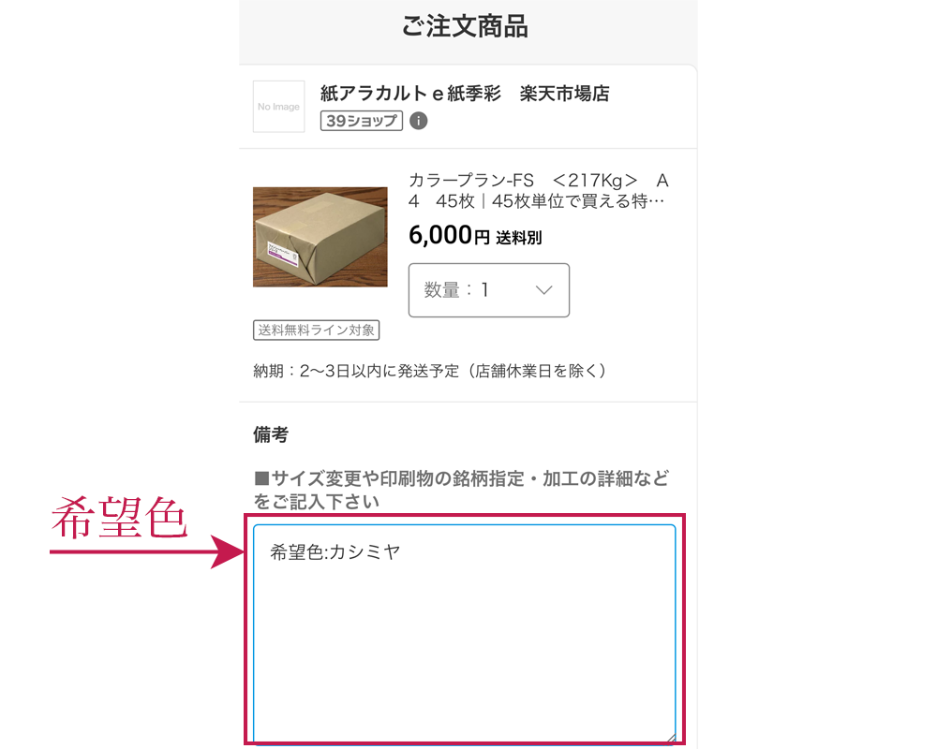The image size is (937, 749).
Task: Click the chevron arrow in quantity selector
Action: coord(543,290)
